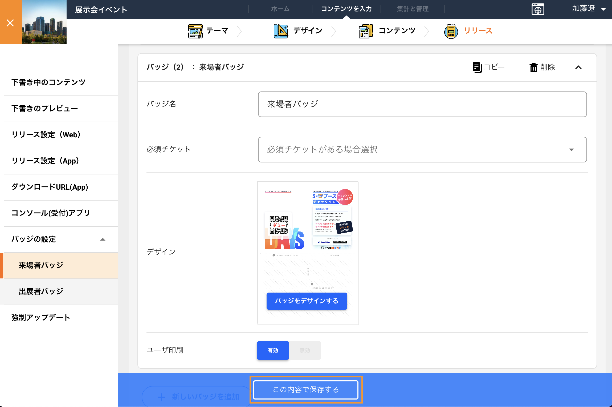Click the orange X close icon
This screenshot has width=612, height=407.
10,23
